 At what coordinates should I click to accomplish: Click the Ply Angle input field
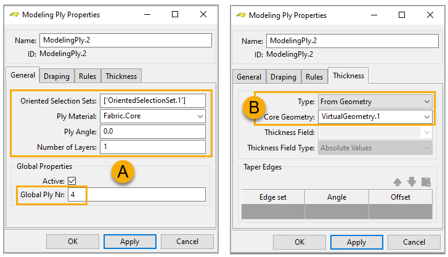[x=153, y=131]
